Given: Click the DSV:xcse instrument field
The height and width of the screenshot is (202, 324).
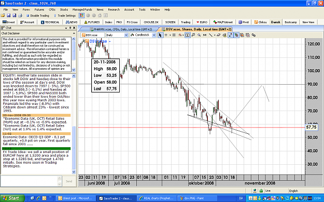Looking at the screenshot, I should pos(93,35).
